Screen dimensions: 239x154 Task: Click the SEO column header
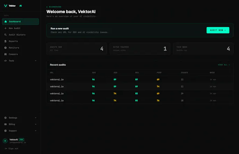click(94, 73)
